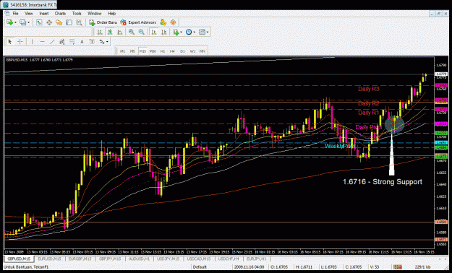Expand the Profiles dropdown arrow

(x=28, y=22)
